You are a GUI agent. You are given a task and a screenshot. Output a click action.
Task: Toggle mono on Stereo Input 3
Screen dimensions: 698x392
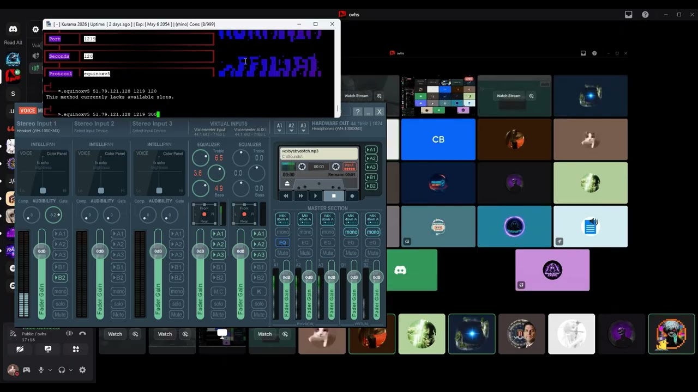tap(176, 291)
